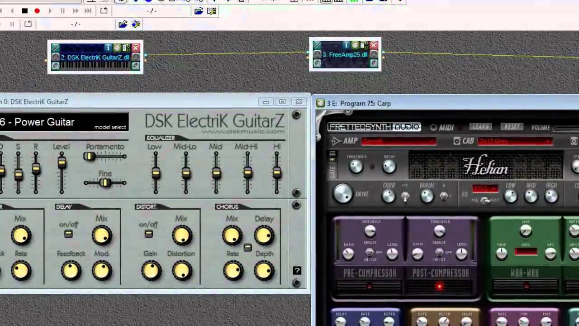Open lower toolbar wrench settings icon
Image resolution: width=579 pixels, height=326 pixels.
click(x=136, y=24)
